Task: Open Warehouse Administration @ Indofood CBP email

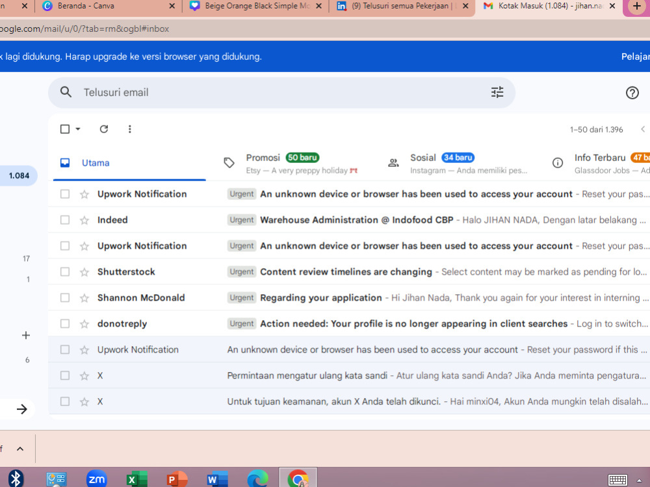Action: pos(356,220)
